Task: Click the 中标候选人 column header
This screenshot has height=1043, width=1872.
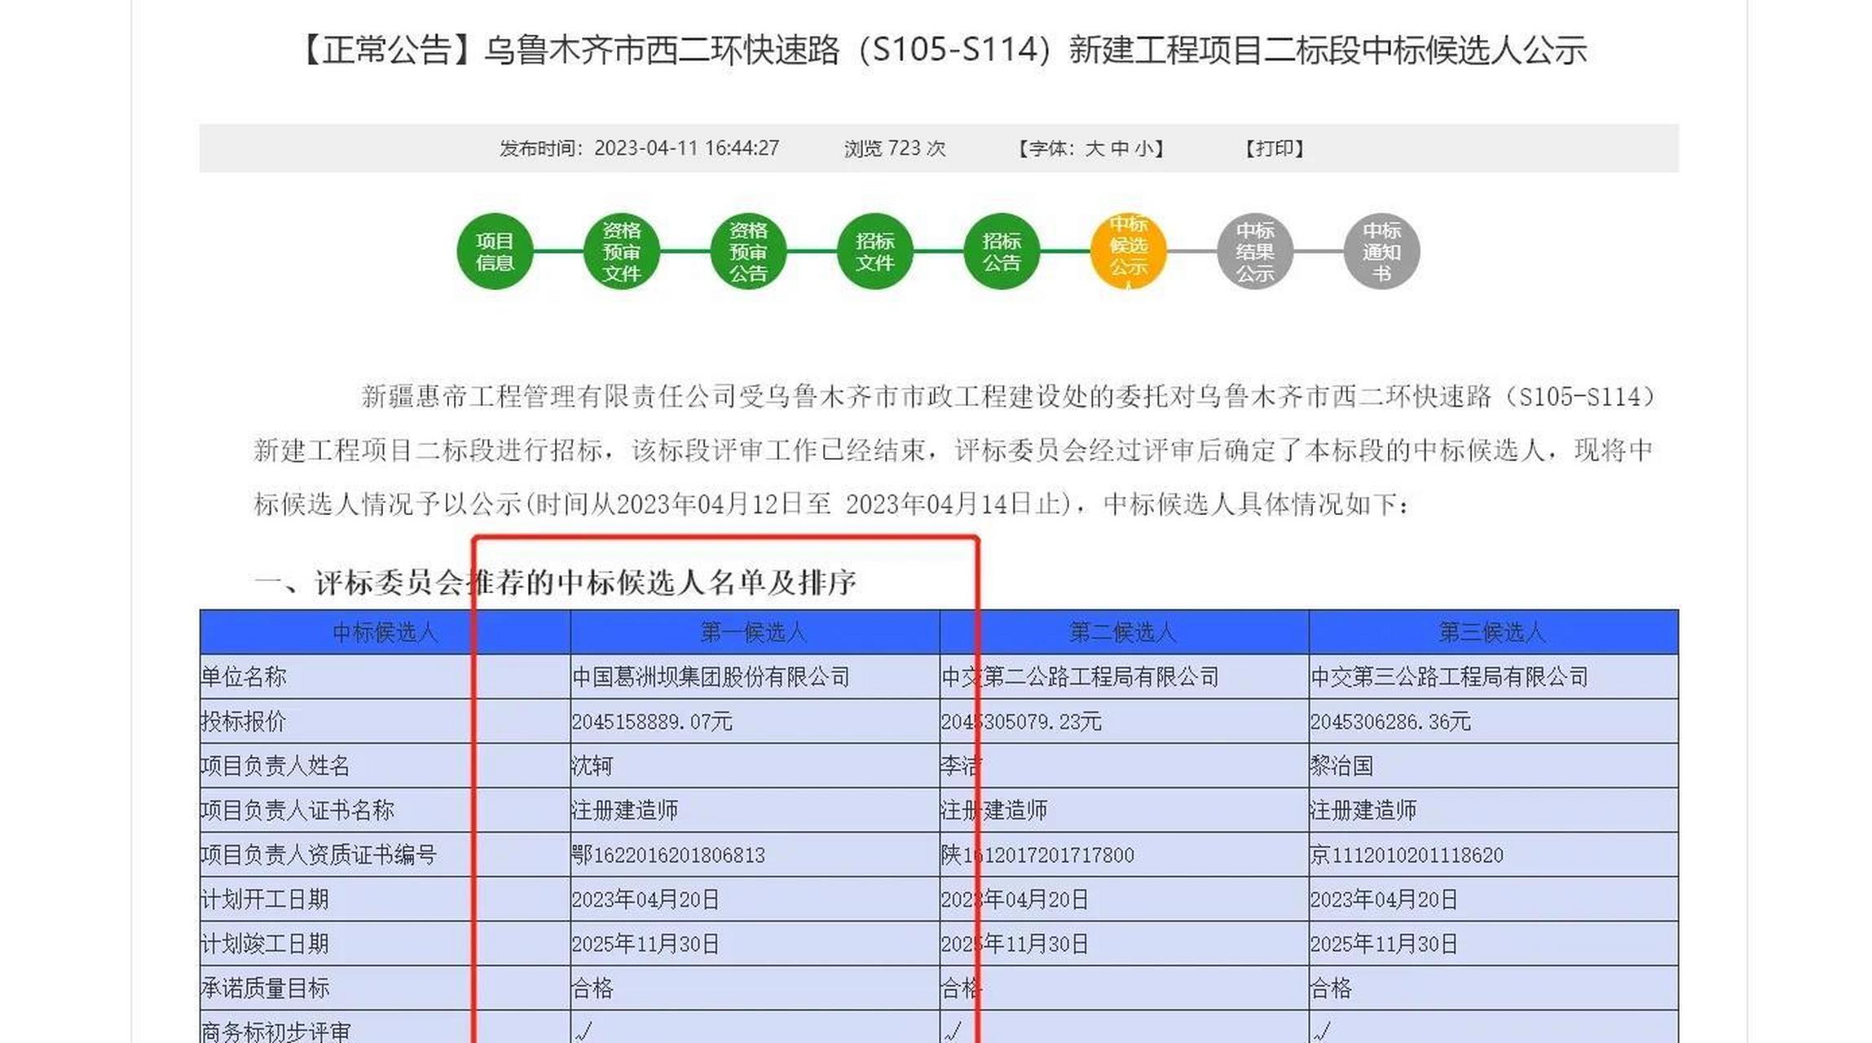Action: pyautogui.click(x=385, y=632)
